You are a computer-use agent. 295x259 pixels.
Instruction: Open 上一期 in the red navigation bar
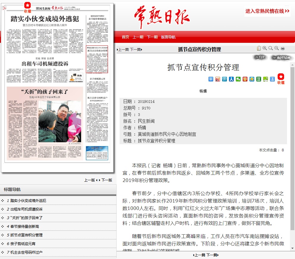[x=138, y=37]
